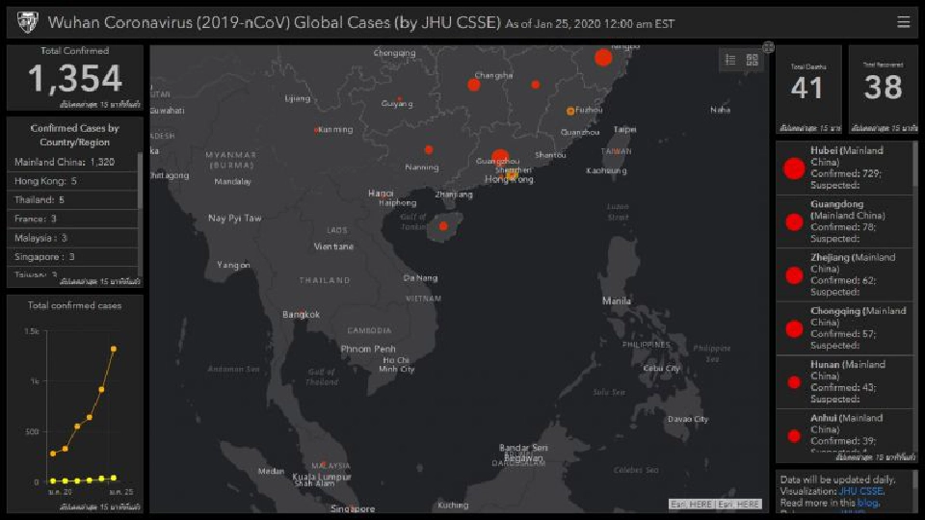This screenshot has width=925, height=520.
Task: Click the JHU shield logo
Action: click(x=27, y=22)
